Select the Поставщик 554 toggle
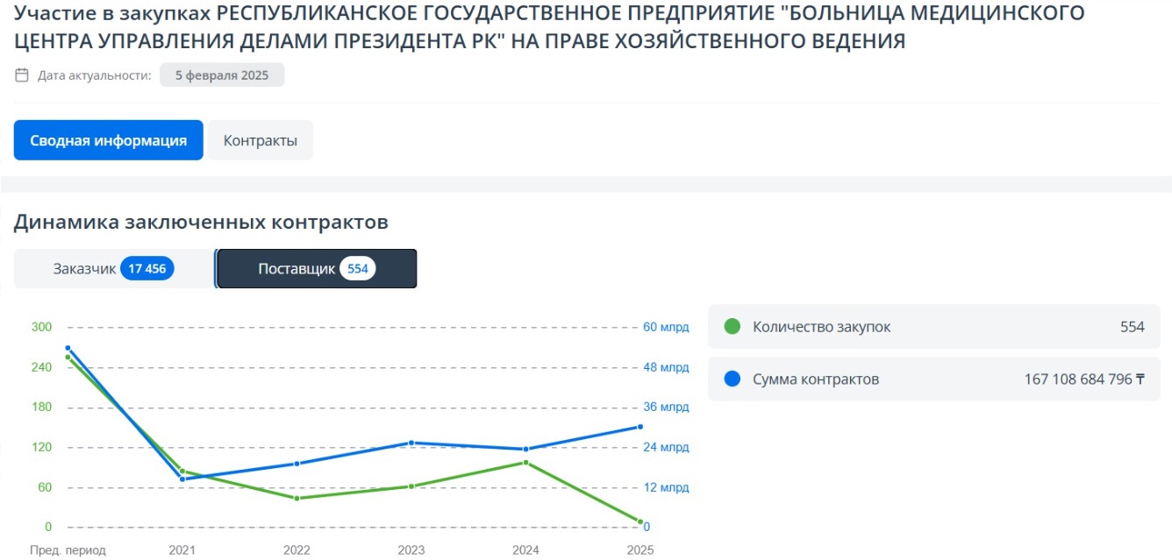Screen dimensions: 1172x560 pos(317,269)
